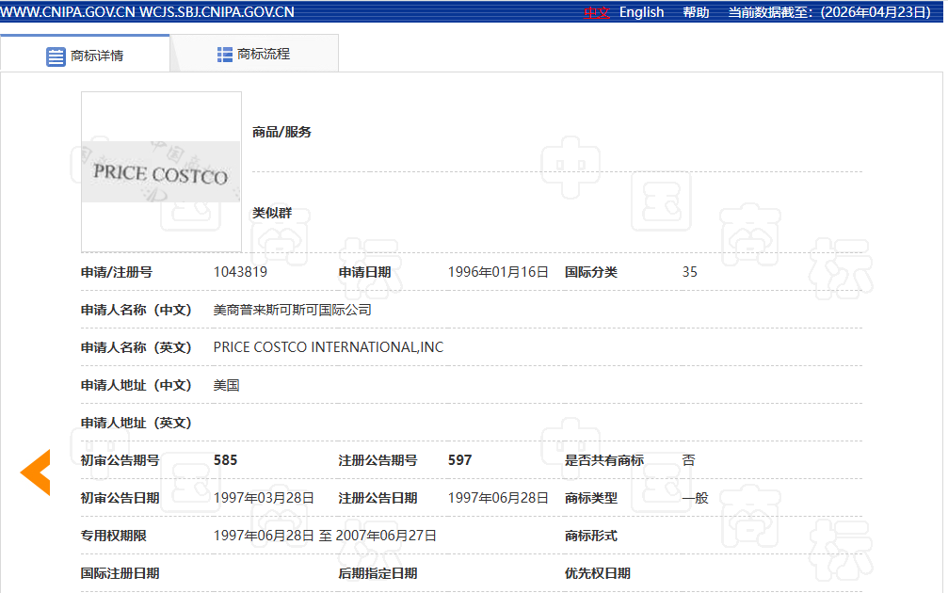Click the 后期指定日期 label
The width and height of the screenshot is (948, 593).
[378, 573]
